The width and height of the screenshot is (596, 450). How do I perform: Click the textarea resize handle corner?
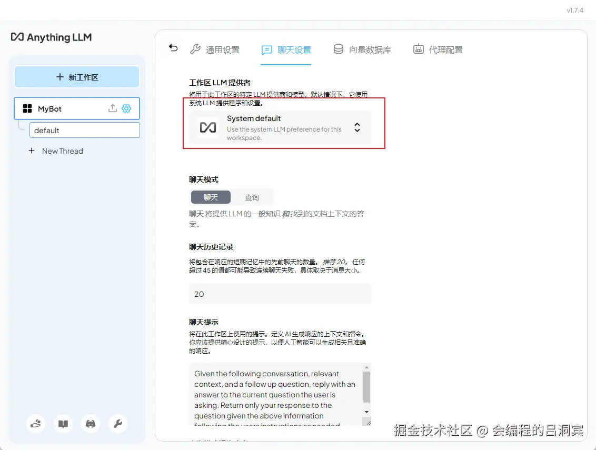pyautogui.click(x=367, y=422)
